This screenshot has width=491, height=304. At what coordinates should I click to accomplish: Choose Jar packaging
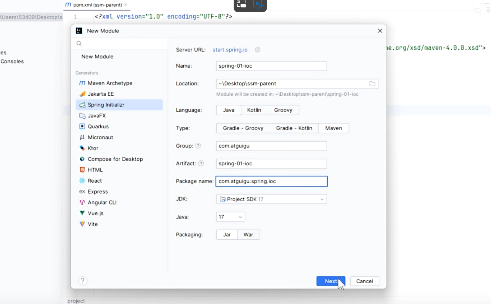click(x=227, y=235)
